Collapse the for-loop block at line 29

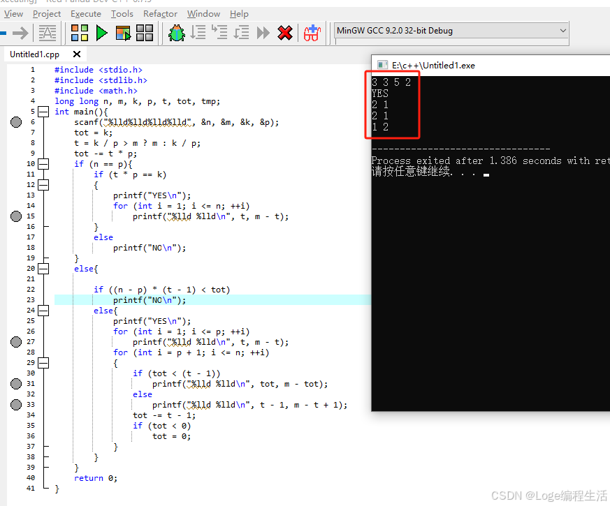pos(43,363)
